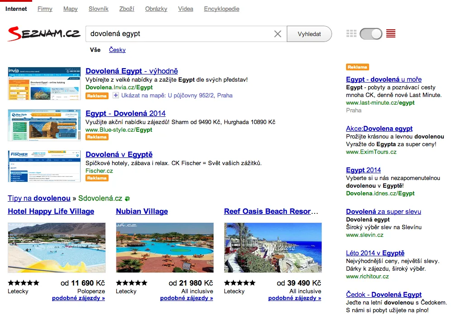451x314 pixels.
Task: Open the Obrázky tab
Action: pos(156,9)
